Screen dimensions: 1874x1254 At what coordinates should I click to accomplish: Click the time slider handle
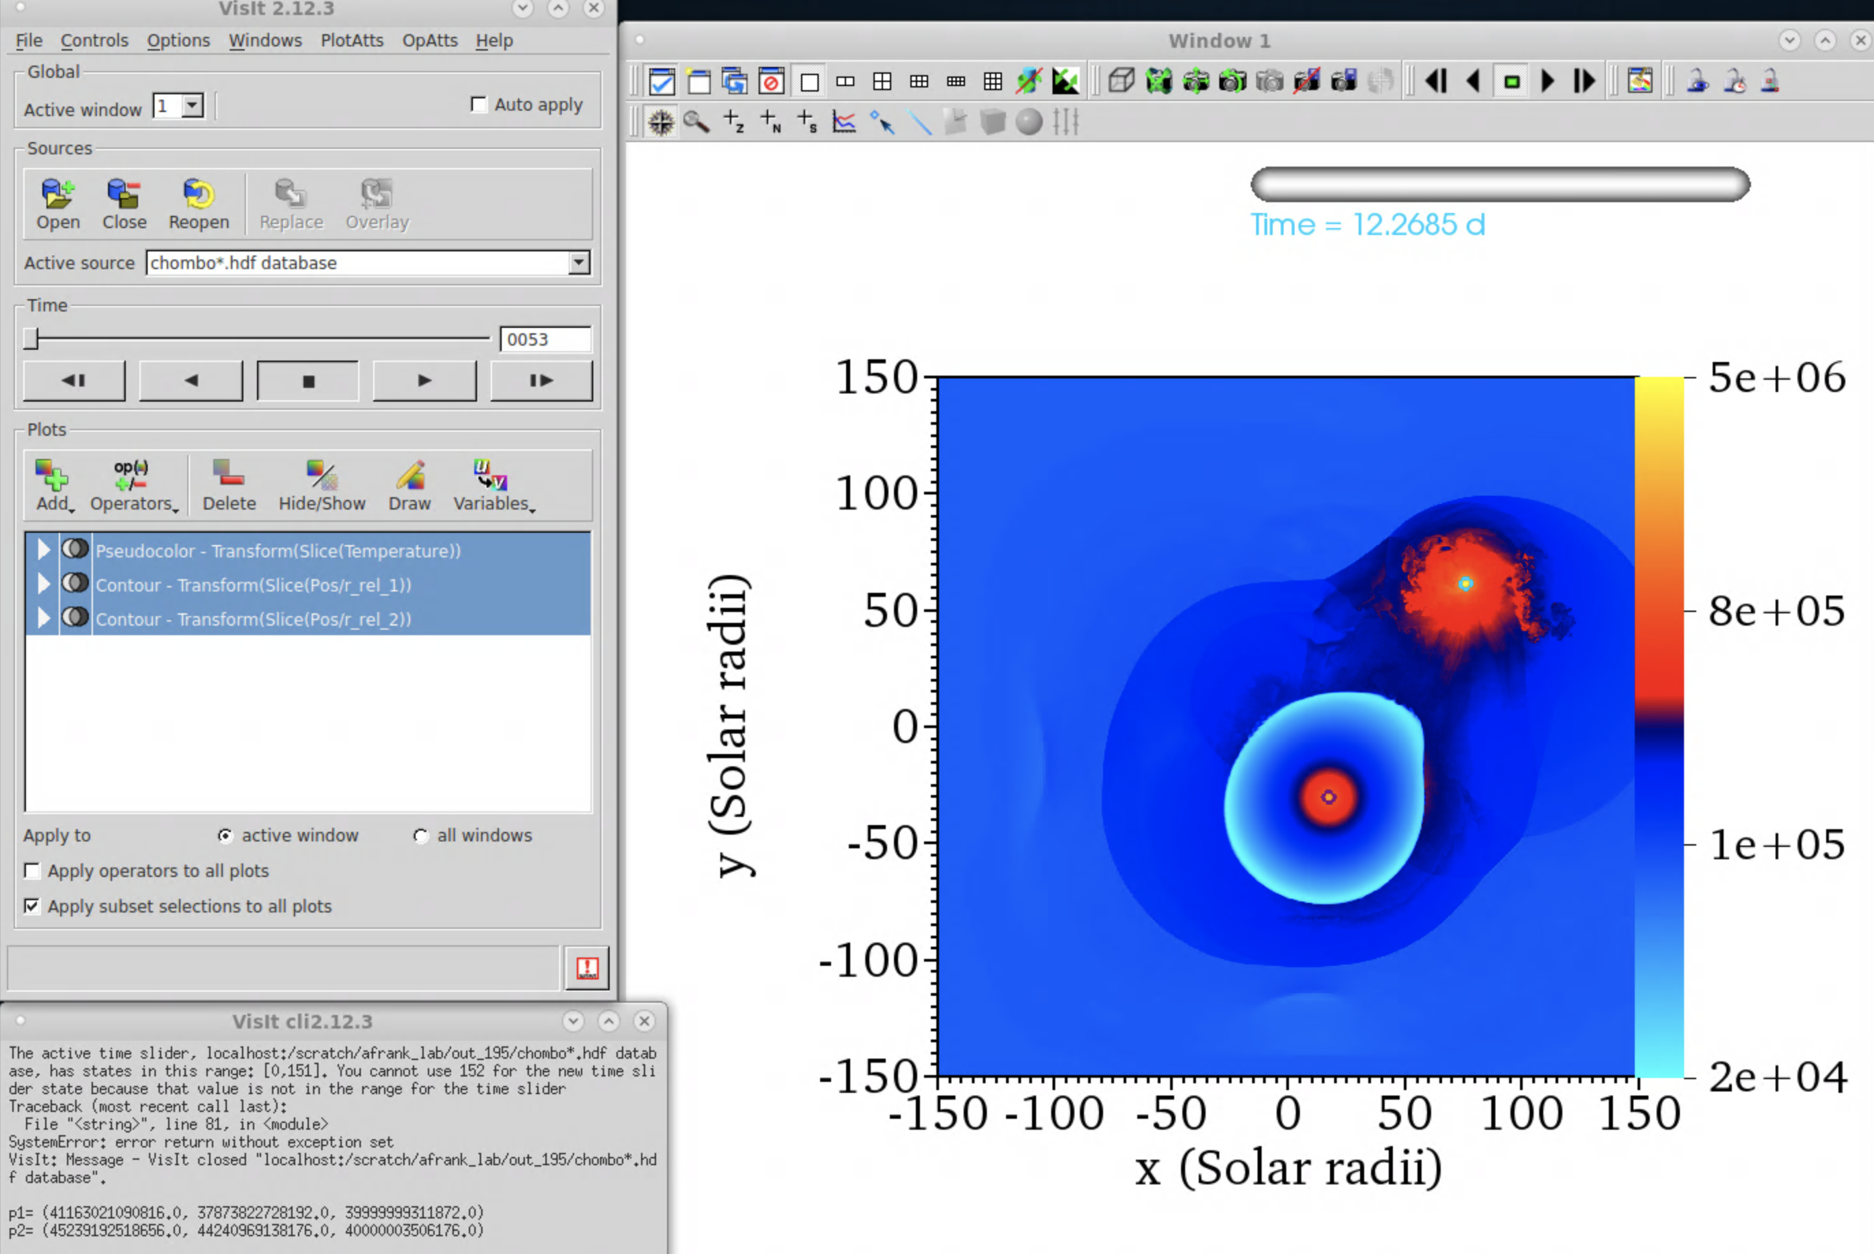30,339
